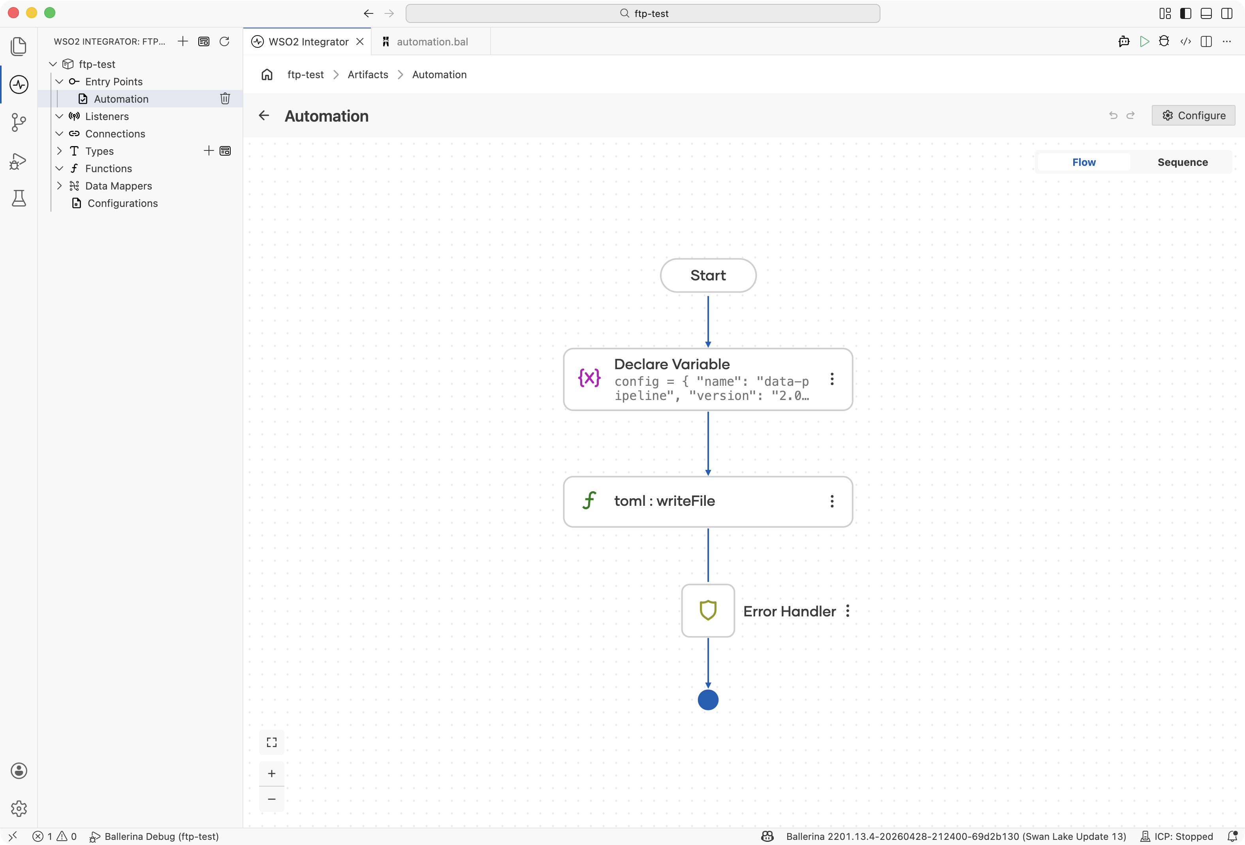Image resolution: width=1245 pixels, height=845 pixels.
Task: Run the integration with the play icon
Action: [1144, 42]
